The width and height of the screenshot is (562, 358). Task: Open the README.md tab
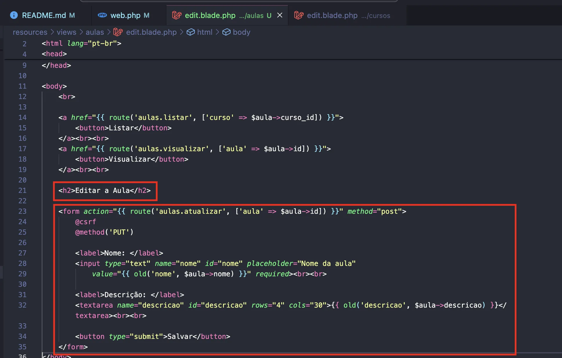coord(44,15)
